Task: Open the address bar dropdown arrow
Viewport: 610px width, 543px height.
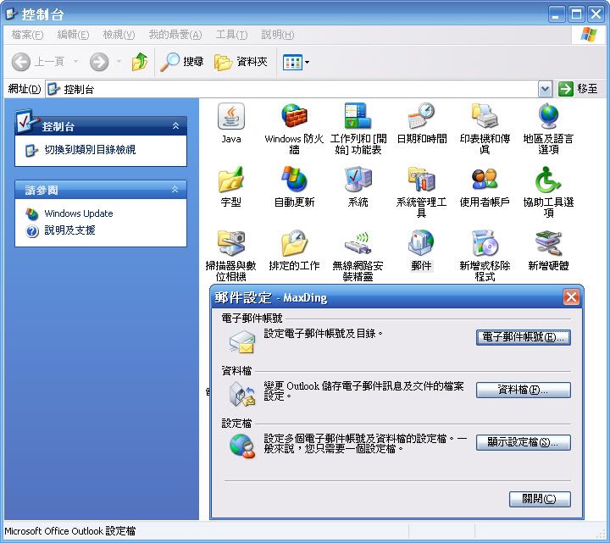Action: click(545, 90)
